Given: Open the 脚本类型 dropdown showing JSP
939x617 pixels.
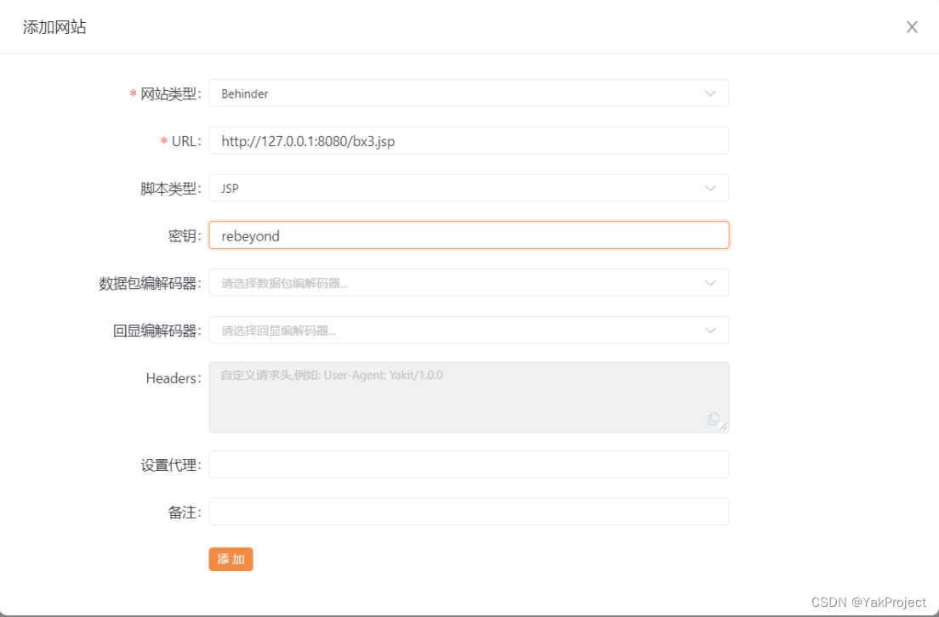Looking at the screenshot, I should click(468, 188).
